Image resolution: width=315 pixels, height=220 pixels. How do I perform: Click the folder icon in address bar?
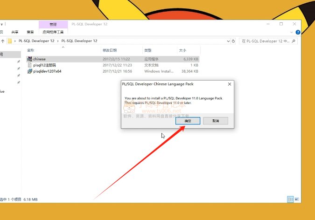[10, 41]
